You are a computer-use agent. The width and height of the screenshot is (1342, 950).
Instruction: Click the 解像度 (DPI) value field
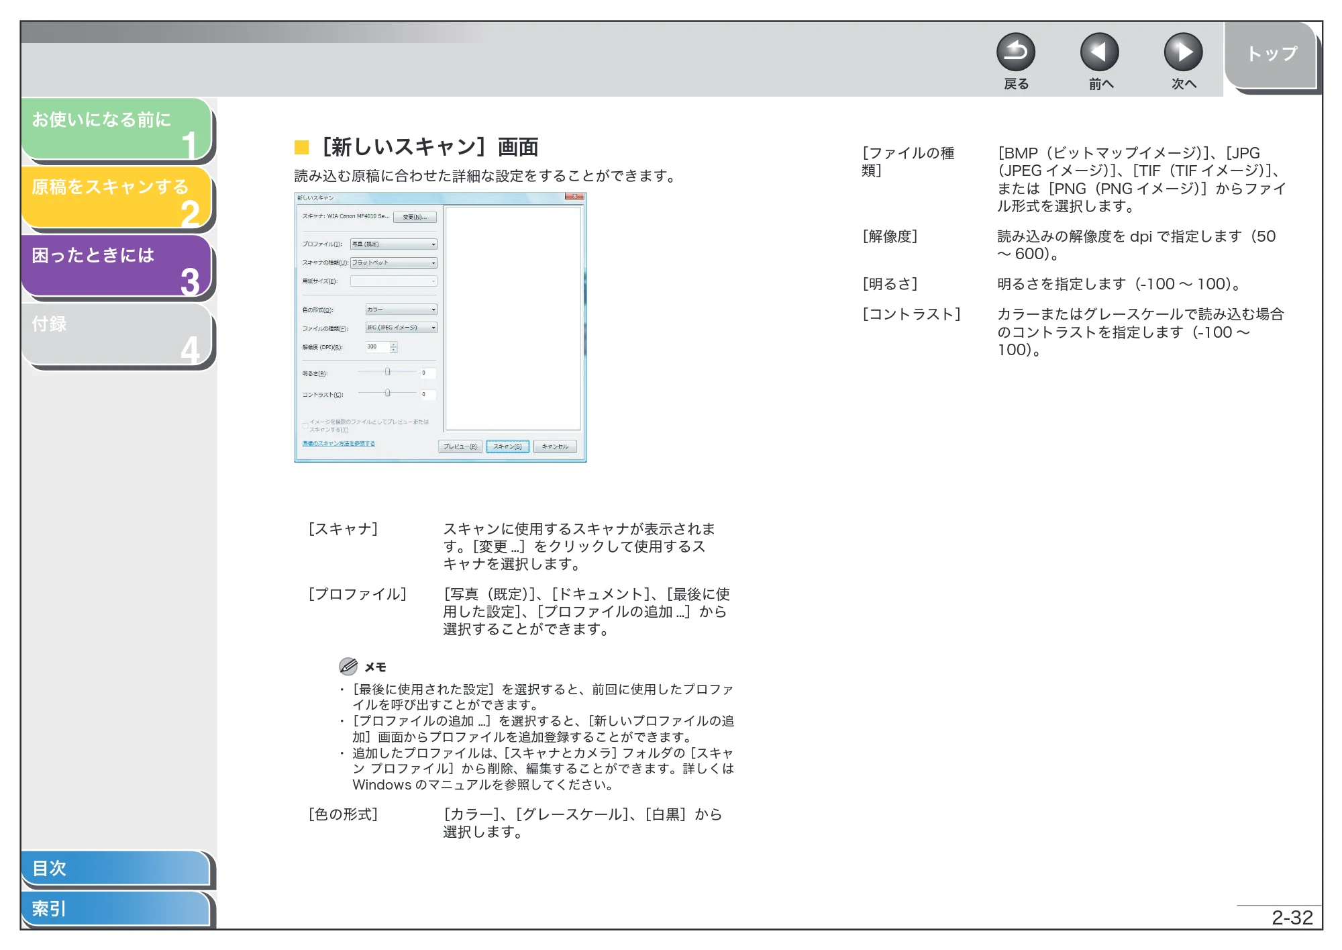pyautogui.click(x=377, y=347)
